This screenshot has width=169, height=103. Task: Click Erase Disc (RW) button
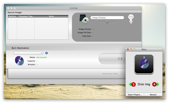tap(110, 74)
